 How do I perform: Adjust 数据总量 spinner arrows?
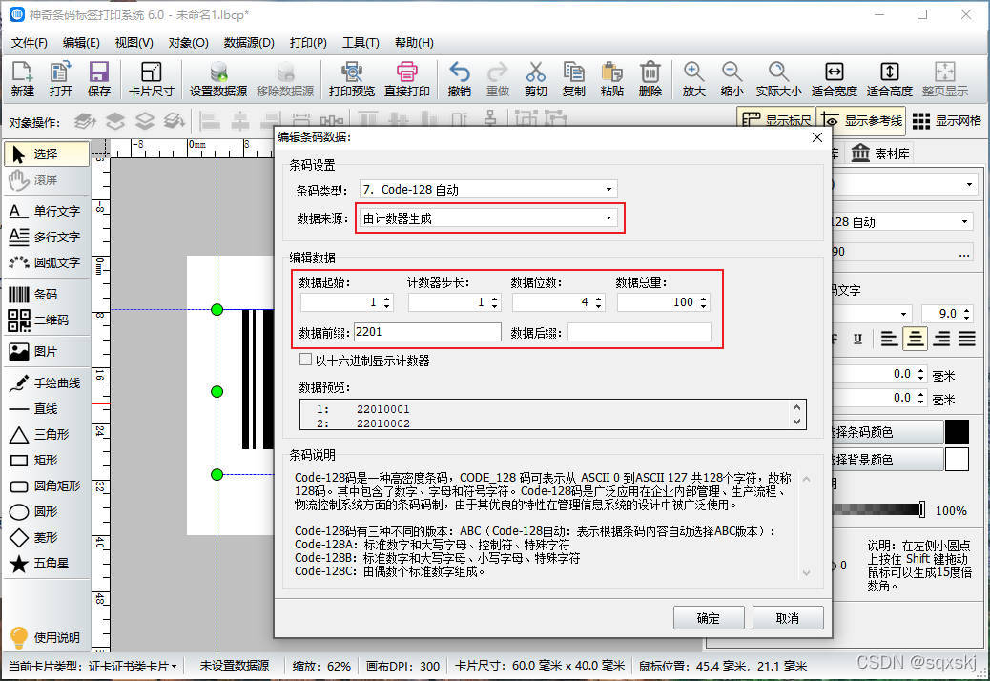tap(703, 302)
